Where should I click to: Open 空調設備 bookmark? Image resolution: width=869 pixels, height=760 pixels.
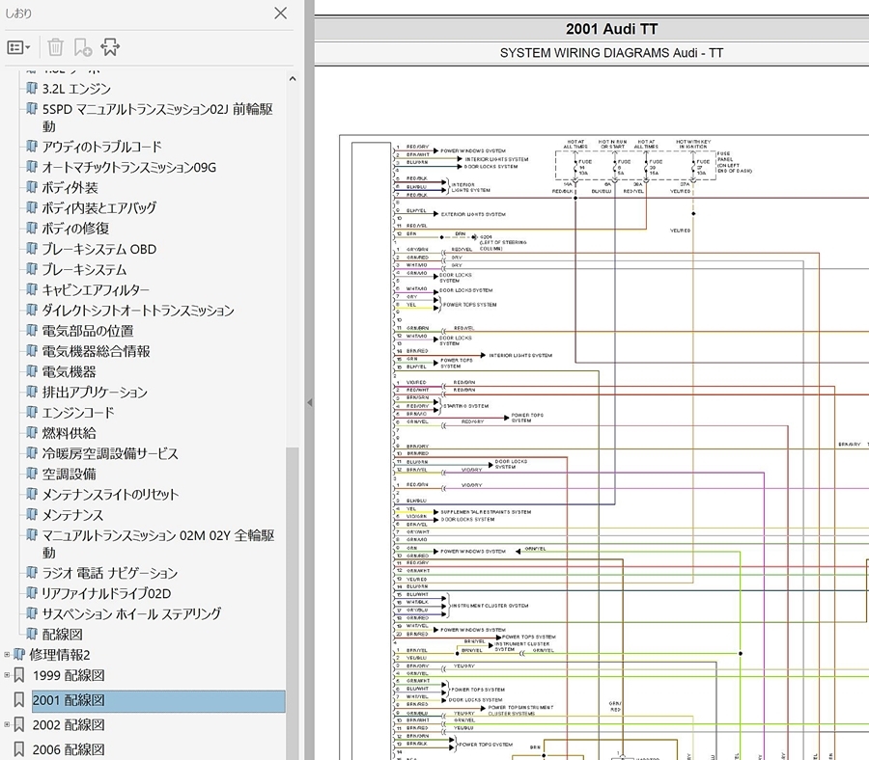(69, 475)
